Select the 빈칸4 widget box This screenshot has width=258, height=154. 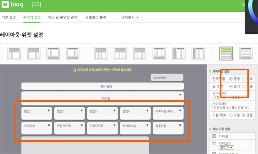(135, 114)
